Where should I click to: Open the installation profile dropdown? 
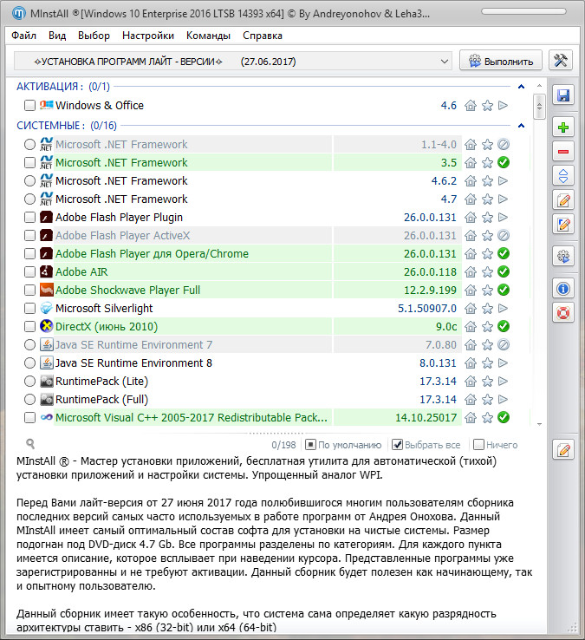(x=445, y=61)
